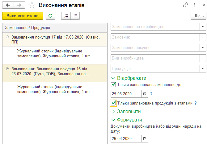Open the Ще dropdown menu

point(198,16)
